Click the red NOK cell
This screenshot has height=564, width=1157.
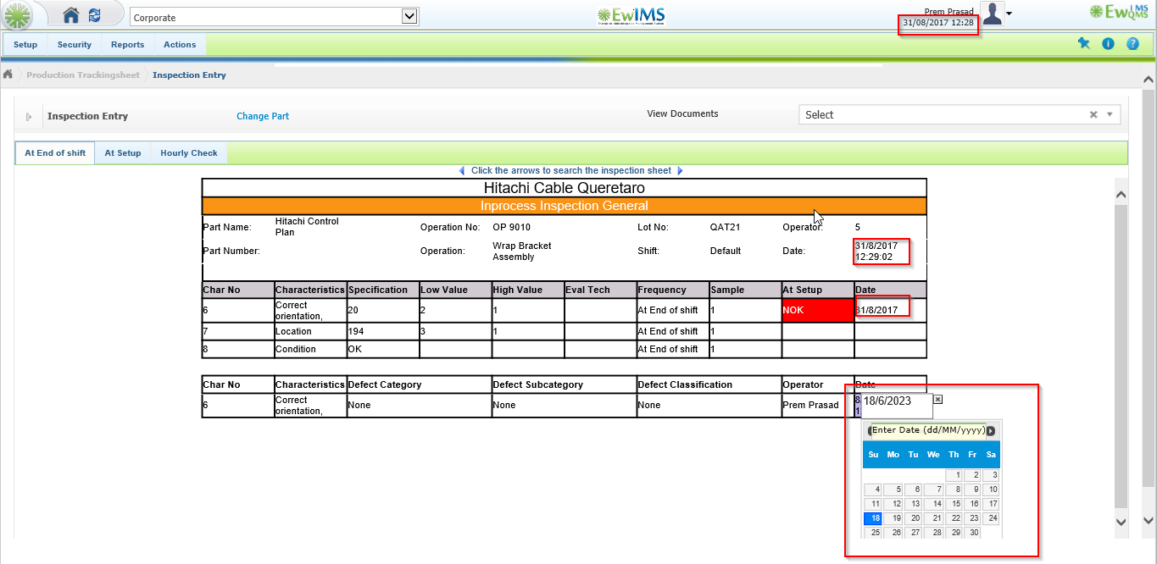pos(818,310)
